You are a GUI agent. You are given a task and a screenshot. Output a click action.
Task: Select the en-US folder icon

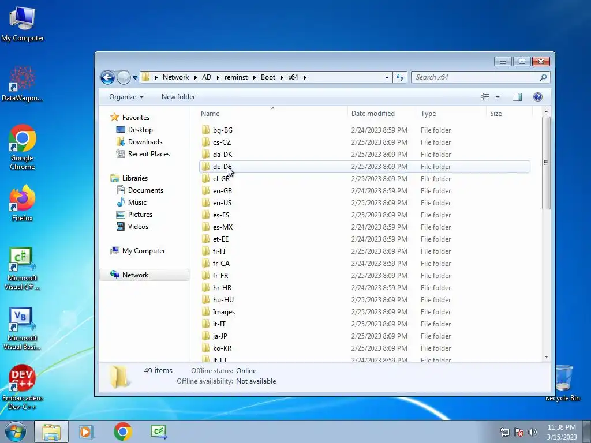tap(205, 202)
